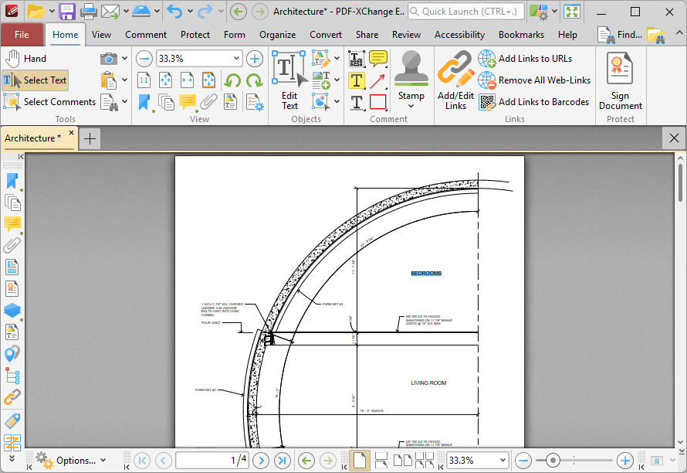Activate the Select Comments tool
The image size is (687, 473).
(x=49, y=102)
